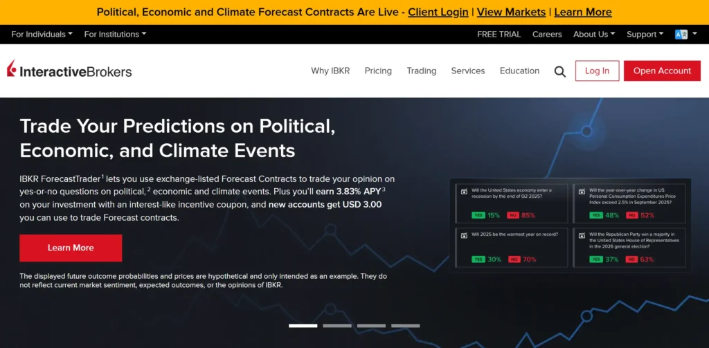Go to the first carousel slide indicator

[303, 325]
